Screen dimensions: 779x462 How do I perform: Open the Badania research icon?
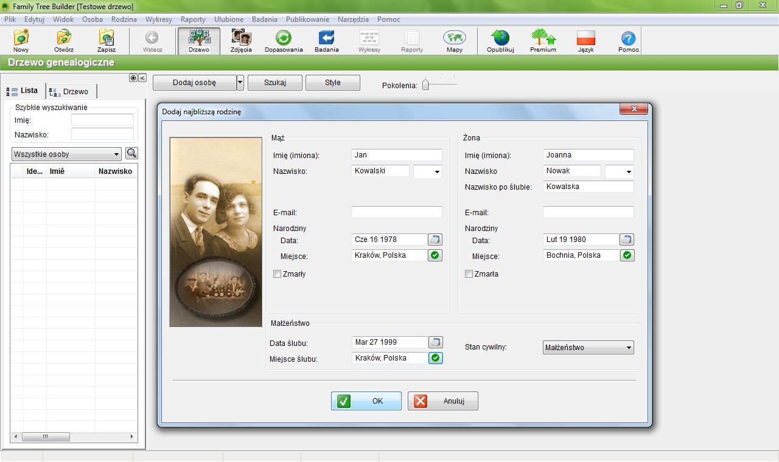[x=327, y=41]
